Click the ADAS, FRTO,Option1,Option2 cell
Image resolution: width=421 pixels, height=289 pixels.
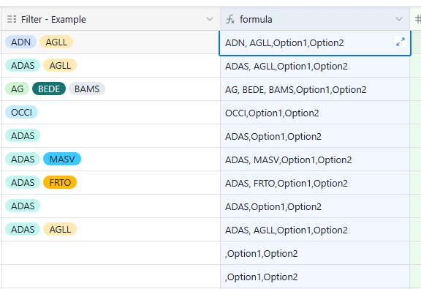[x=315, y=183]
